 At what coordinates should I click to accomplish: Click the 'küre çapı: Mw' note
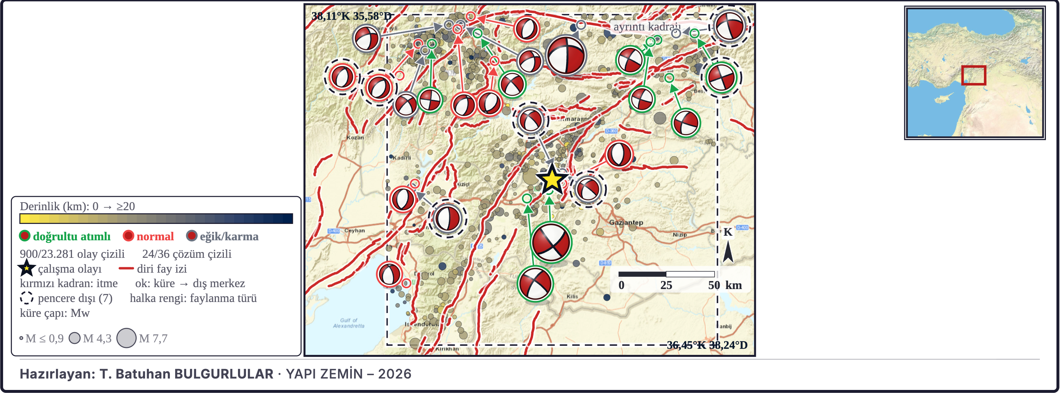55,313
